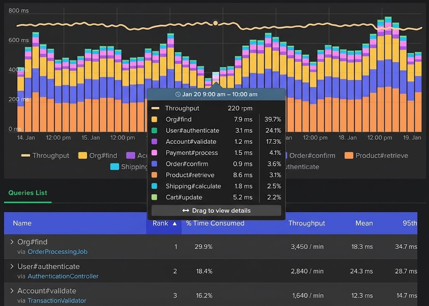The image size is (429, 306).
Task: Click the Cart#update 5.2 ms tooltip value
Action: point(243,197)
